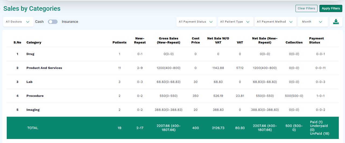345x143 pixels.
Task: Click total new-repeat value 2-17
Action: (x=140, y=128)
